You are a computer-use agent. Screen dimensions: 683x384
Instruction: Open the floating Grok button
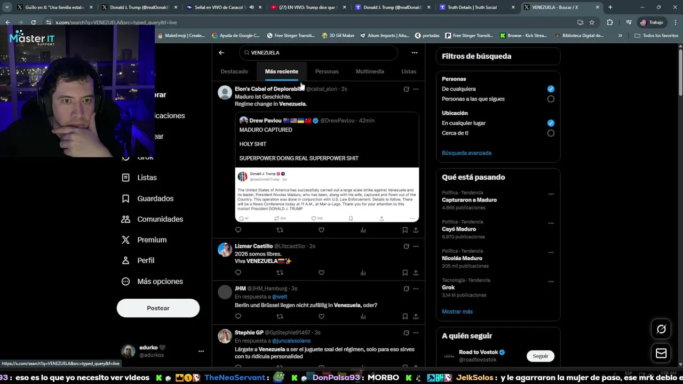[x=661, y=329]
